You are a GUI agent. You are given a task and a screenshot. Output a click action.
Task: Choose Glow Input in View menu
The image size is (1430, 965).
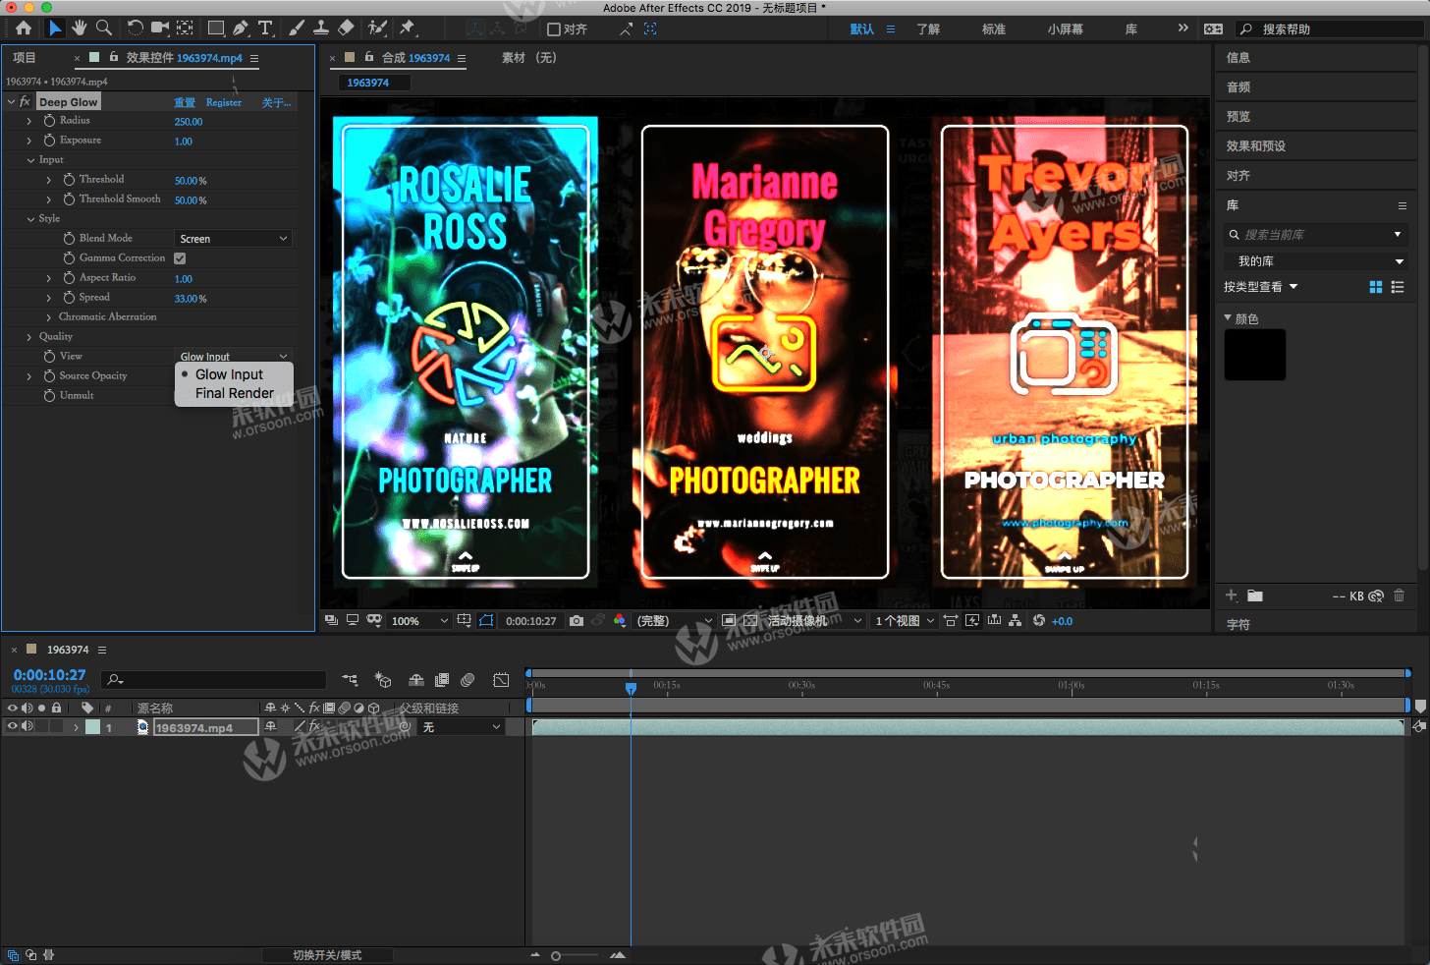point(234,374)
